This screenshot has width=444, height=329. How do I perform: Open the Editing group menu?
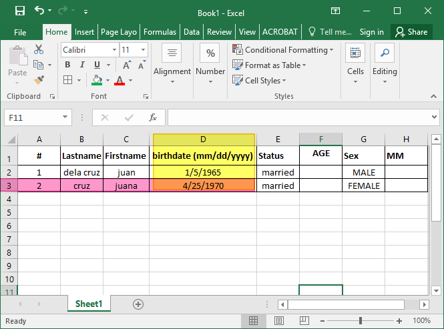385,64
